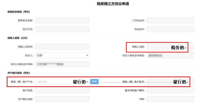Select the 经办人身份证件号码 field
This screenshot has height=107, width=200.
[63, 64]
